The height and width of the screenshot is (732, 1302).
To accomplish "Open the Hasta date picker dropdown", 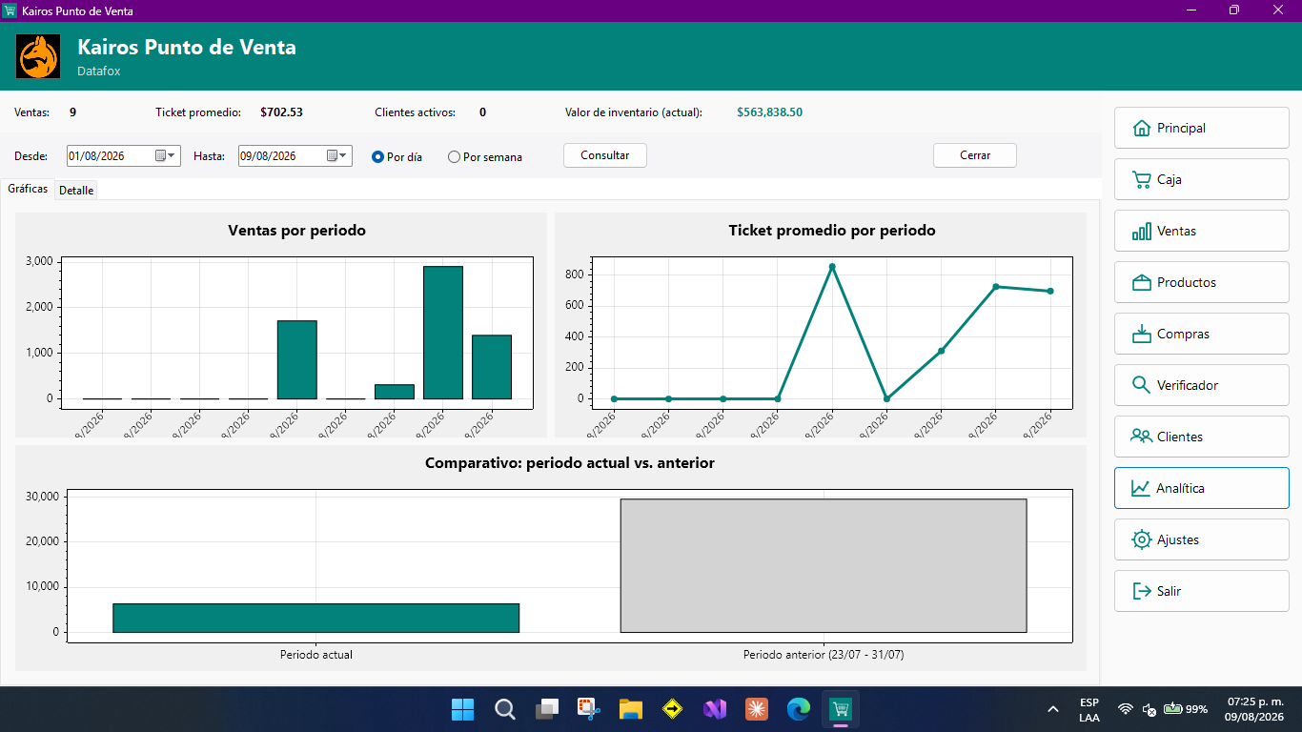I will tap(337, 155).
